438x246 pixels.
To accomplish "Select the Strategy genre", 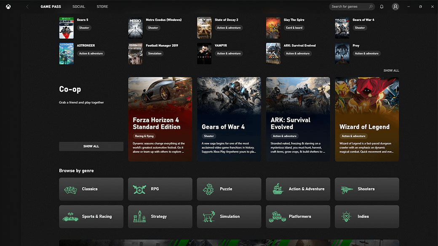I will [160, 216].
